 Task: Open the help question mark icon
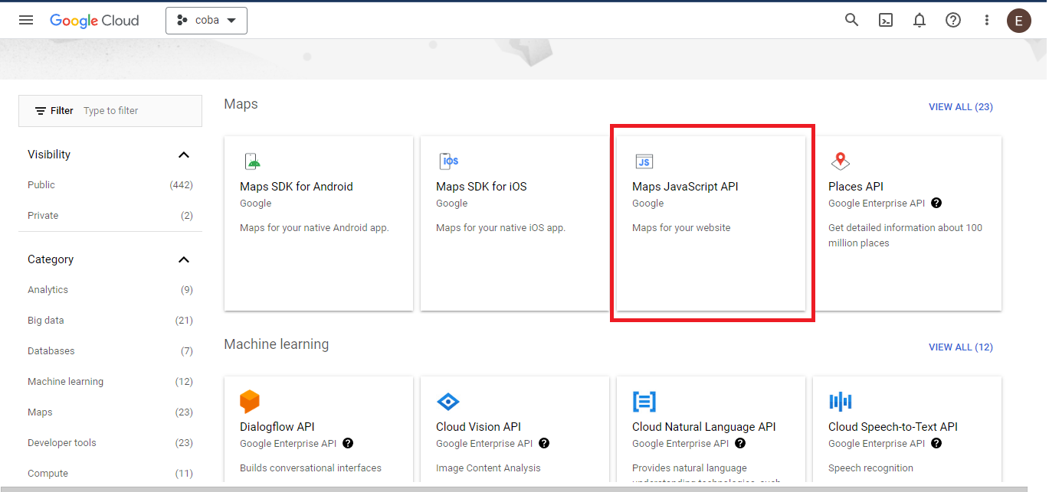(953, 21)
